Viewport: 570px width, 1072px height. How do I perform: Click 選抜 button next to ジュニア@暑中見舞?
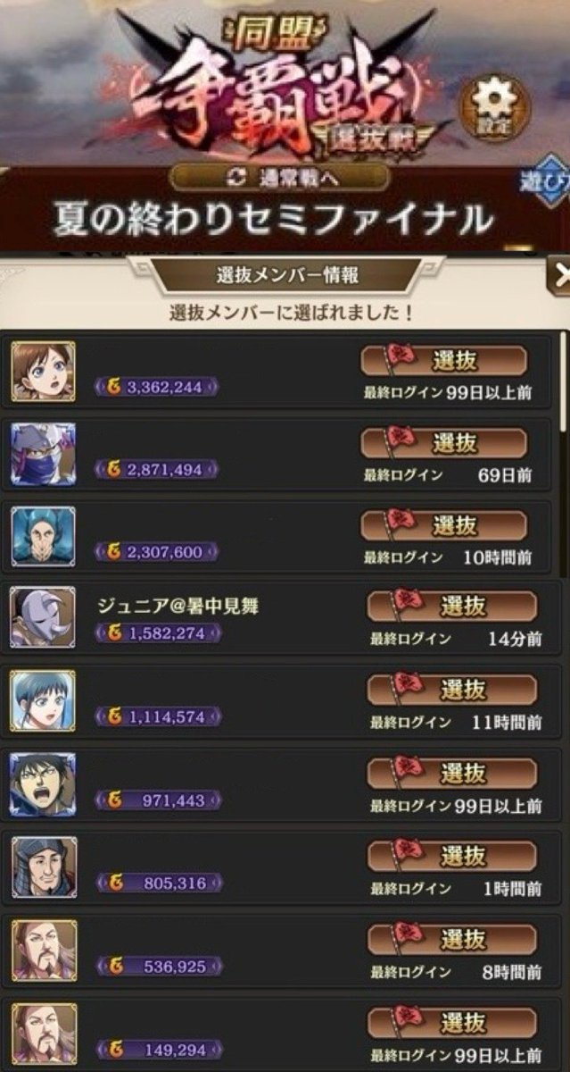tap(452, 607)
